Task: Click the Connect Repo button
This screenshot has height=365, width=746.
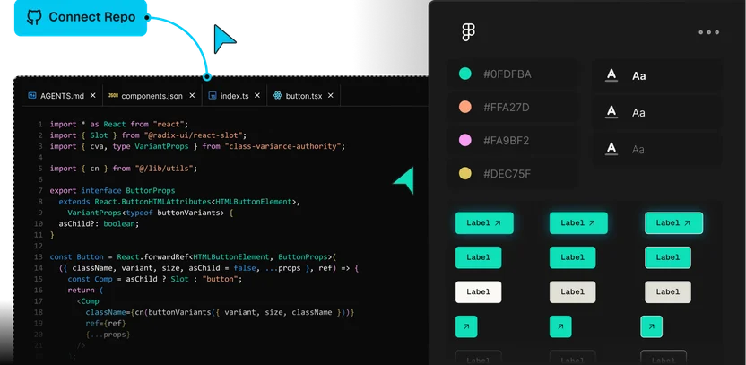Action: (81, 18)
